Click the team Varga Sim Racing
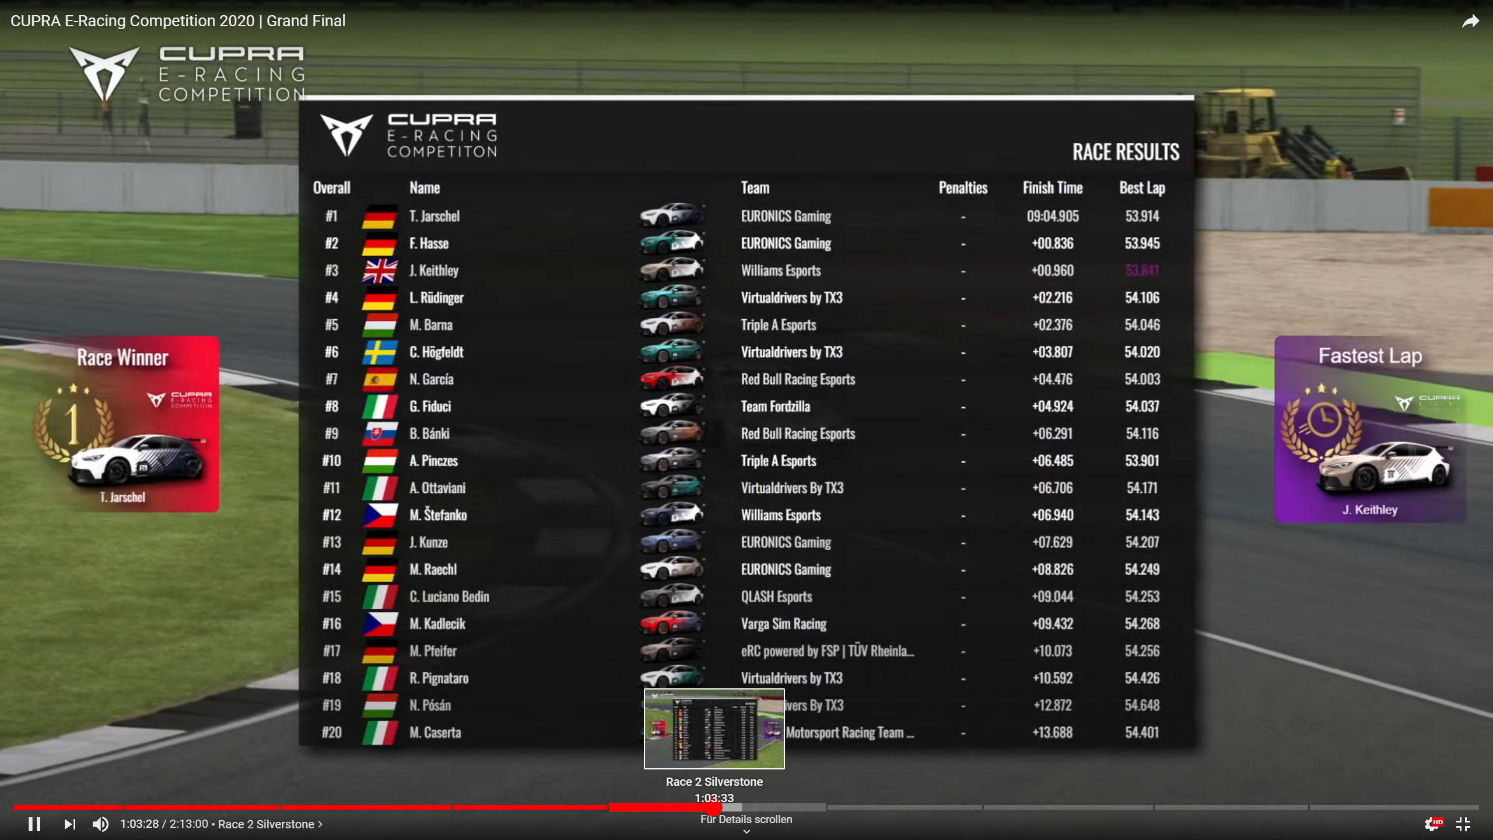Screen dimensions: 1493x840 784,624
